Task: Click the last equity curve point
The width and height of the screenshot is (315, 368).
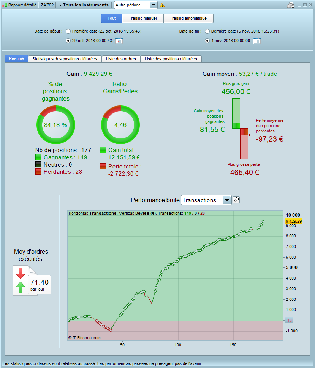Action: [x=263, y=222]
